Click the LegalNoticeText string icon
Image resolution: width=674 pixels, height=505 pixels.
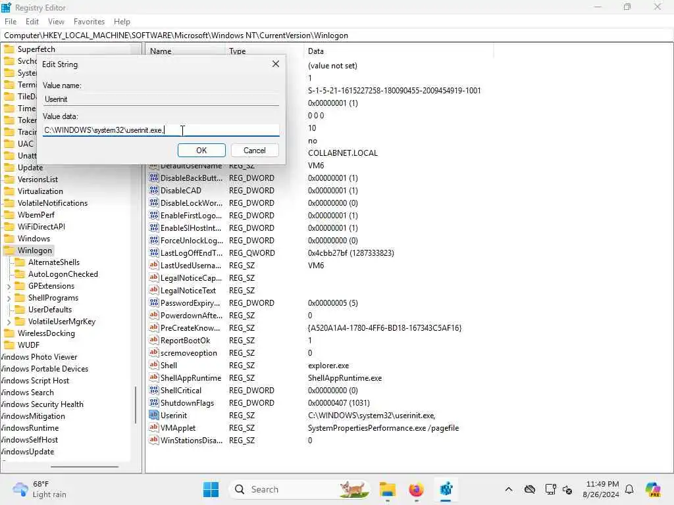coord(154,290)
